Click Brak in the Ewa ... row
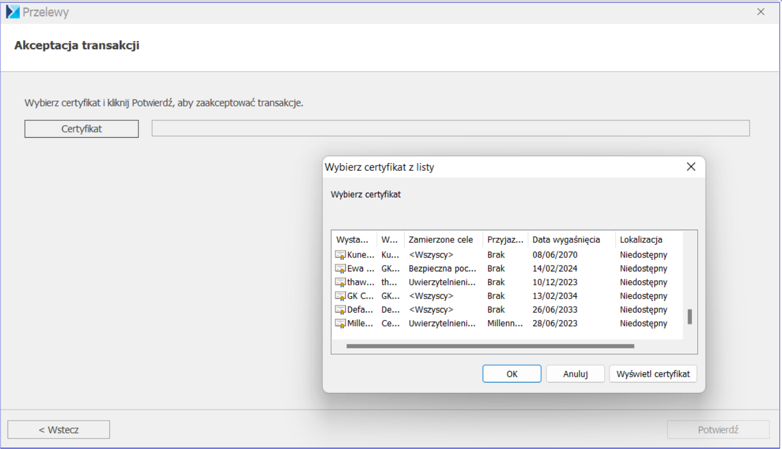The image size is (782, 449). (x=496, y=269)
